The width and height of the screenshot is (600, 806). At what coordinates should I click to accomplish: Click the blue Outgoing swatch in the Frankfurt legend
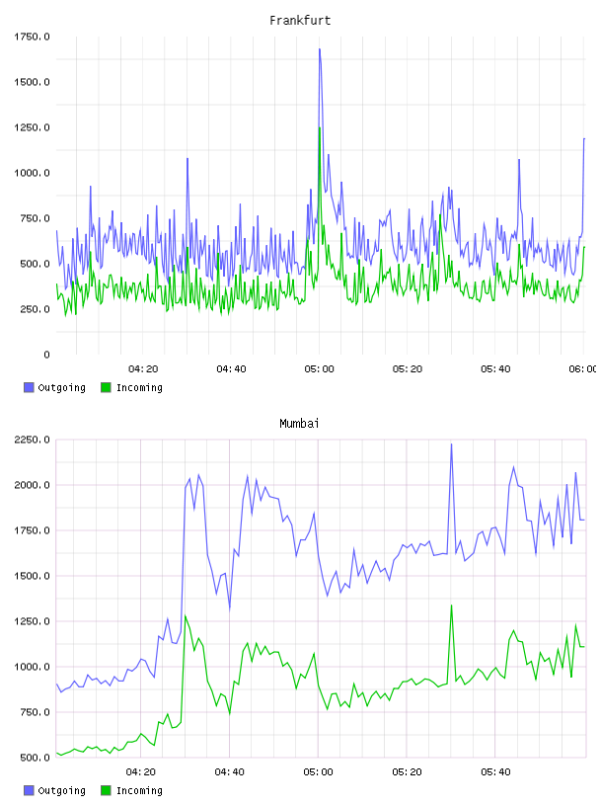[x=29, y=387]
